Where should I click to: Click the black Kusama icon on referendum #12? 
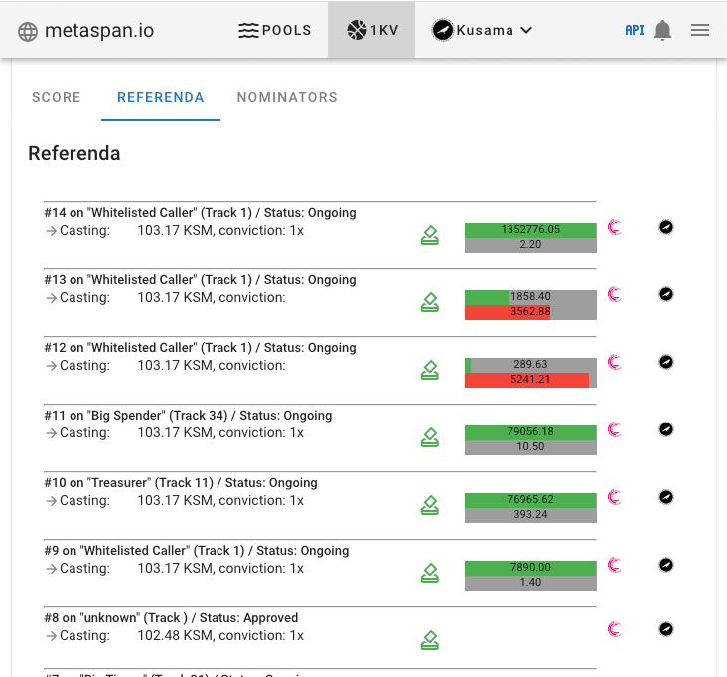click(x=666, y=362)
